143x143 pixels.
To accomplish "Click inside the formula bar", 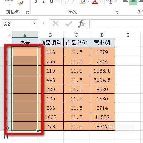I will (x=116, y=24).
